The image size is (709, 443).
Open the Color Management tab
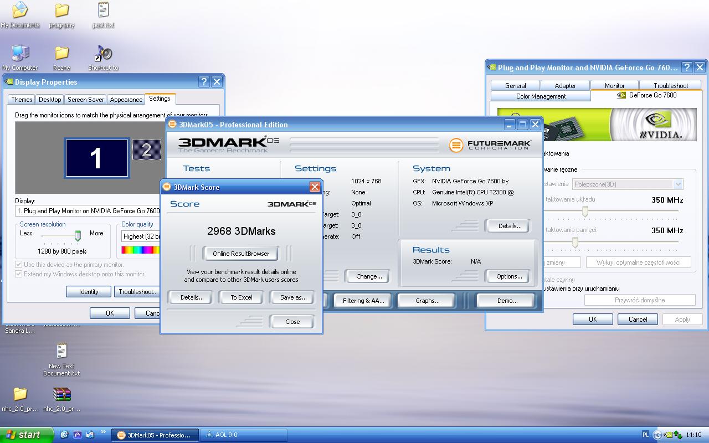coord(541,96)
